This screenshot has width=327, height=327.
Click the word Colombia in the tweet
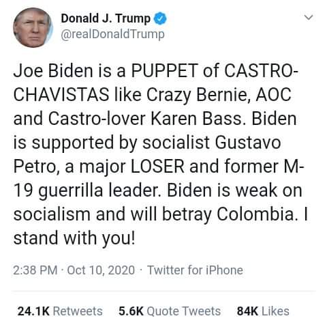pyautogui.click(x=257, y=214)
